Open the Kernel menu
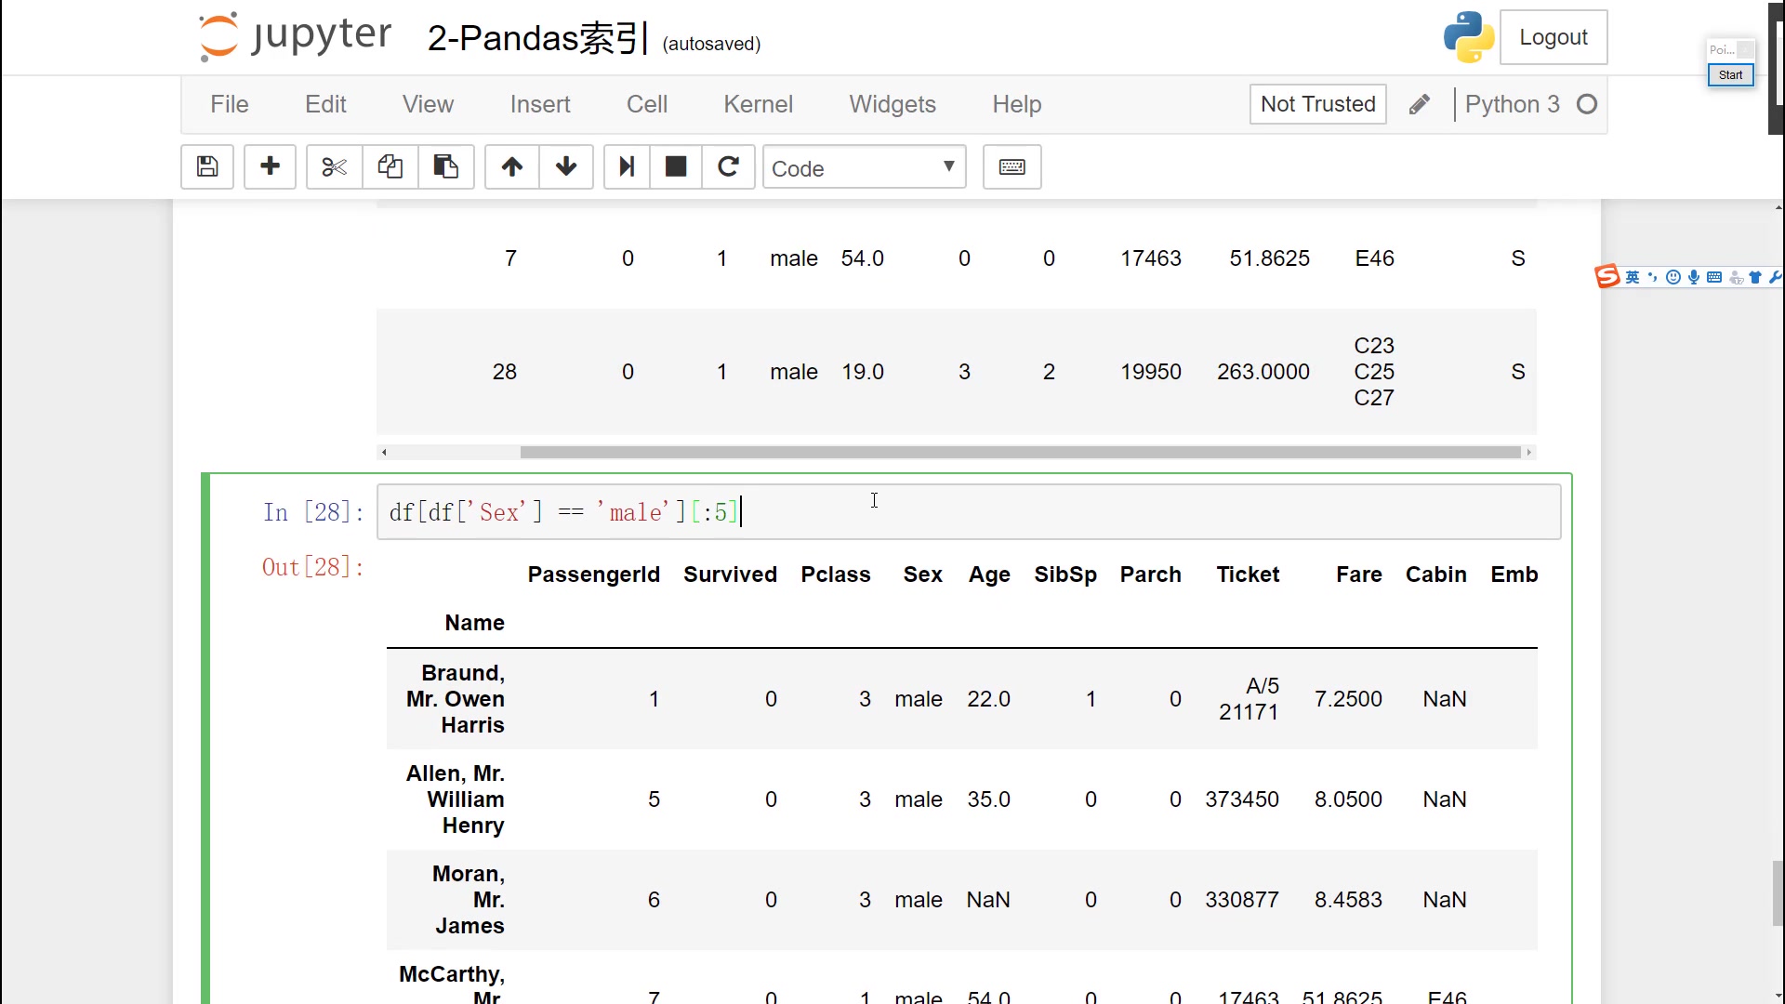The height and width of the screenshot is (1004, 1785). 759,104
